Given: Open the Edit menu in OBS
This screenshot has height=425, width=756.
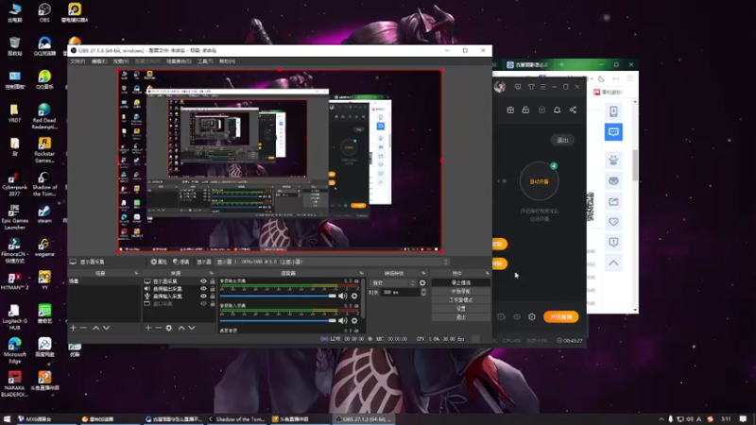Looking at the screenshot, I should (x=99, y=61).
